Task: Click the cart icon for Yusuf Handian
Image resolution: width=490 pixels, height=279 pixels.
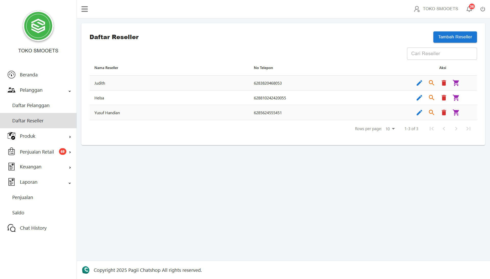Action: (456, 113)
